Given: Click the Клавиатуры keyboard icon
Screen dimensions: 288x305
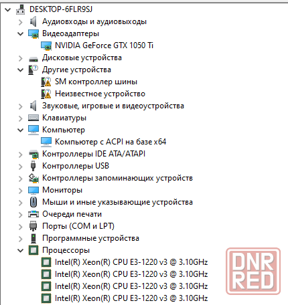Looking at the screenshot, I should click(33, 118).
